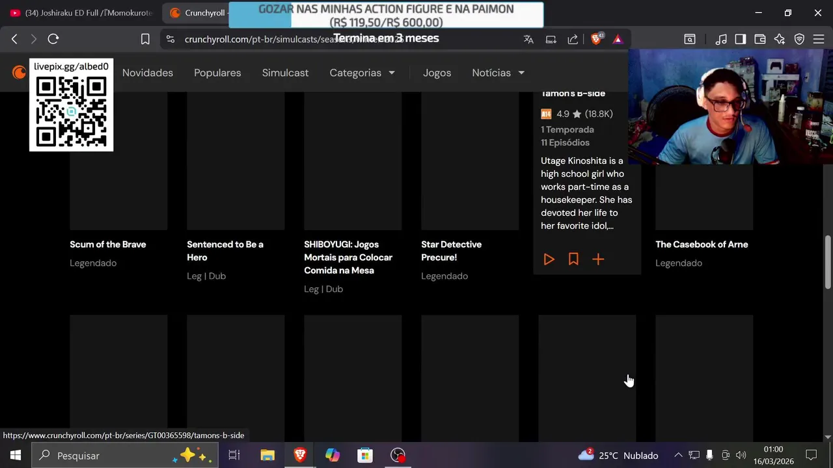The width and height of the screenshot is (833, 468).
Task: Open the 25°C Nublado weather widget
Action: (x=618, y=455)
